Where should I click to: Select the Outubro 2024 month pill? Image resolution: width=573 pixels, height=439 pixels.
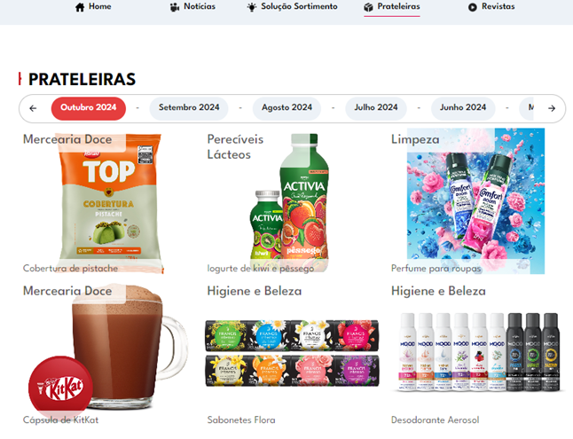coord(89,108)
